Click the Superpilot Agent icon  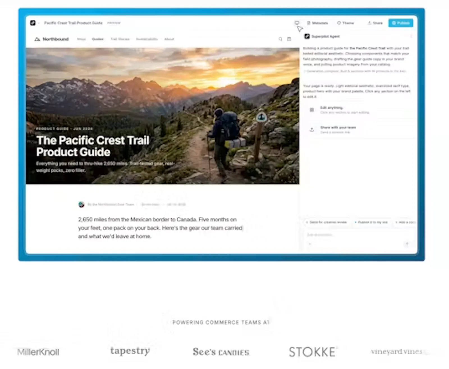click(307, 36)
